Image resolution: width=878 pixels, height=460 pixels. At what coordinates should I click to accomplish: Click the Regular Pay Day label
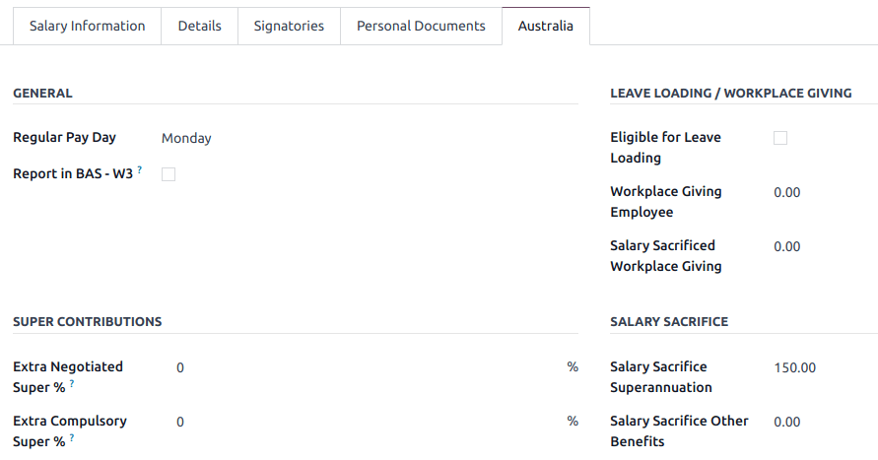pyautogui.click(x=64, y=138)
